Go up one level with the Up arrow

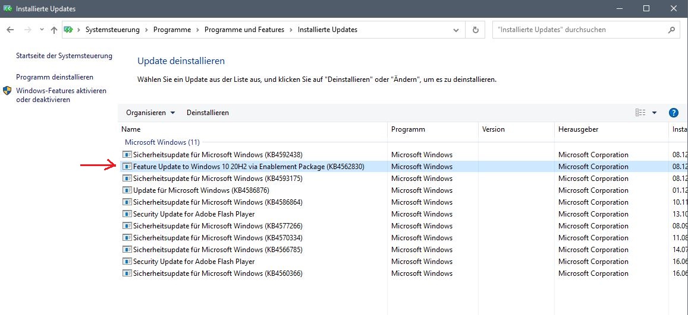tap(54, 30)
